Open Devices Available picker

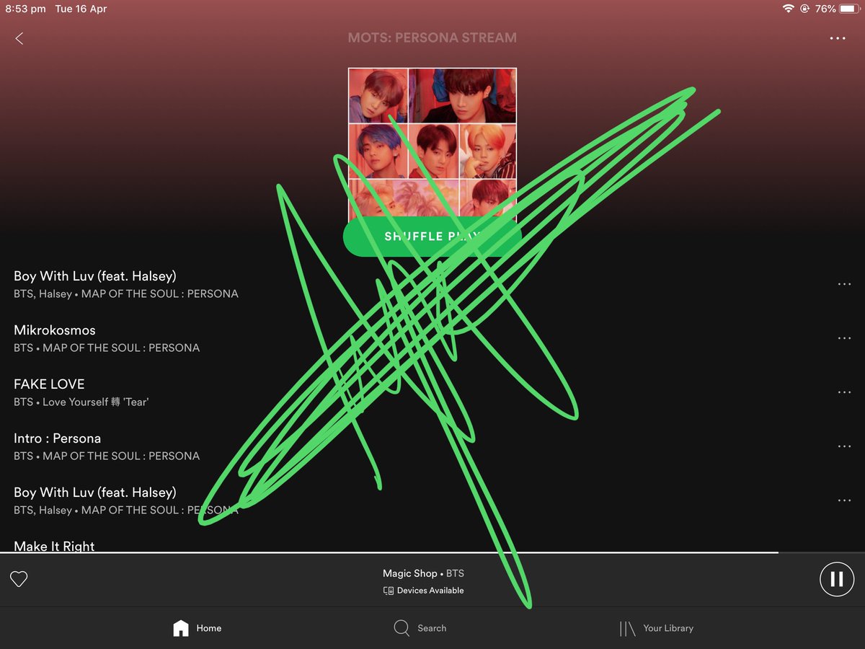[424, 591]
